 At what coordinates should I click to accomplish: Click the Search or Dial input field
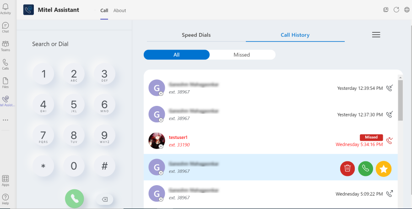[x=73, y=44]
